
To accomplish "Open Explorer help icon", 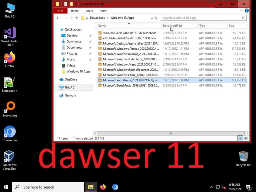I will (247, 10).
